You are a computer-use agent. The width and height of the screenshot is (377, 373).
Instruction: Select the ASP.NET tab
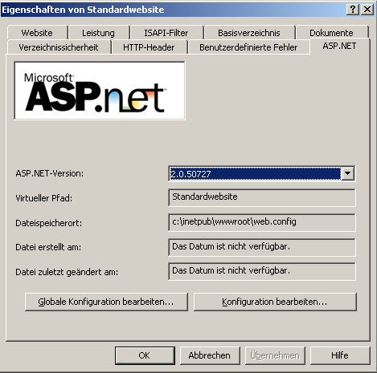coord(340,47)
